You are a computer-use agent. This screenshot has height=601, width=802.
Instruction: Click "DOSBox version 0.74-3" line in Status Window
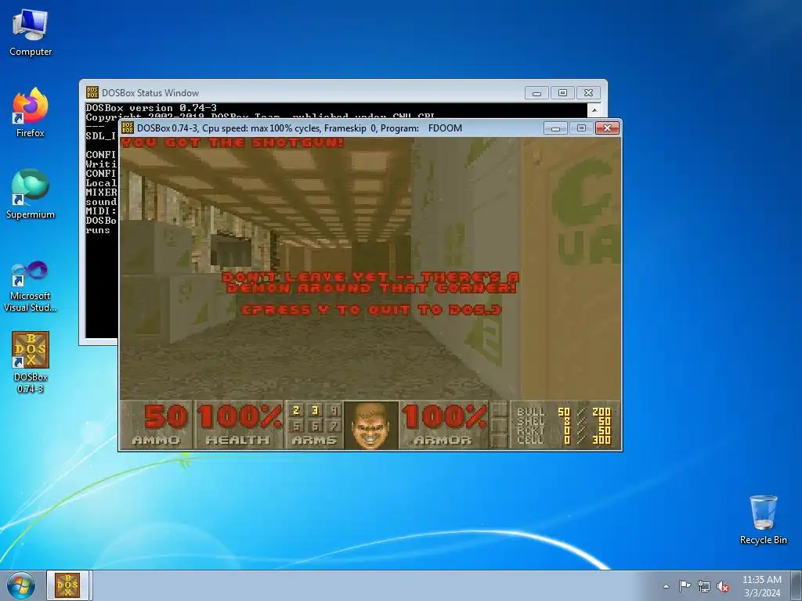151,108
